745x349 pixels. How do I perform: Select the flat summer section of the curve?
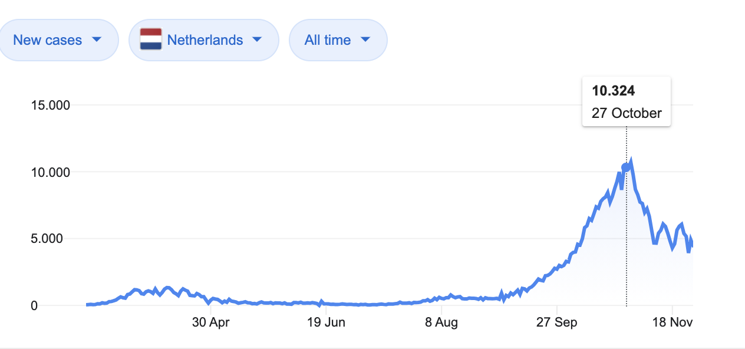354,304
